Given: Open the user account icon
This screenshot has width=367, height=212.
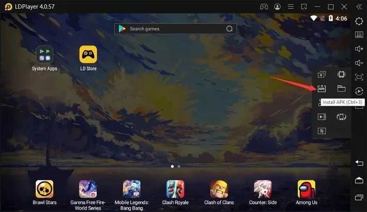Looking at the screenshot, I should click(x=278, y=7).
